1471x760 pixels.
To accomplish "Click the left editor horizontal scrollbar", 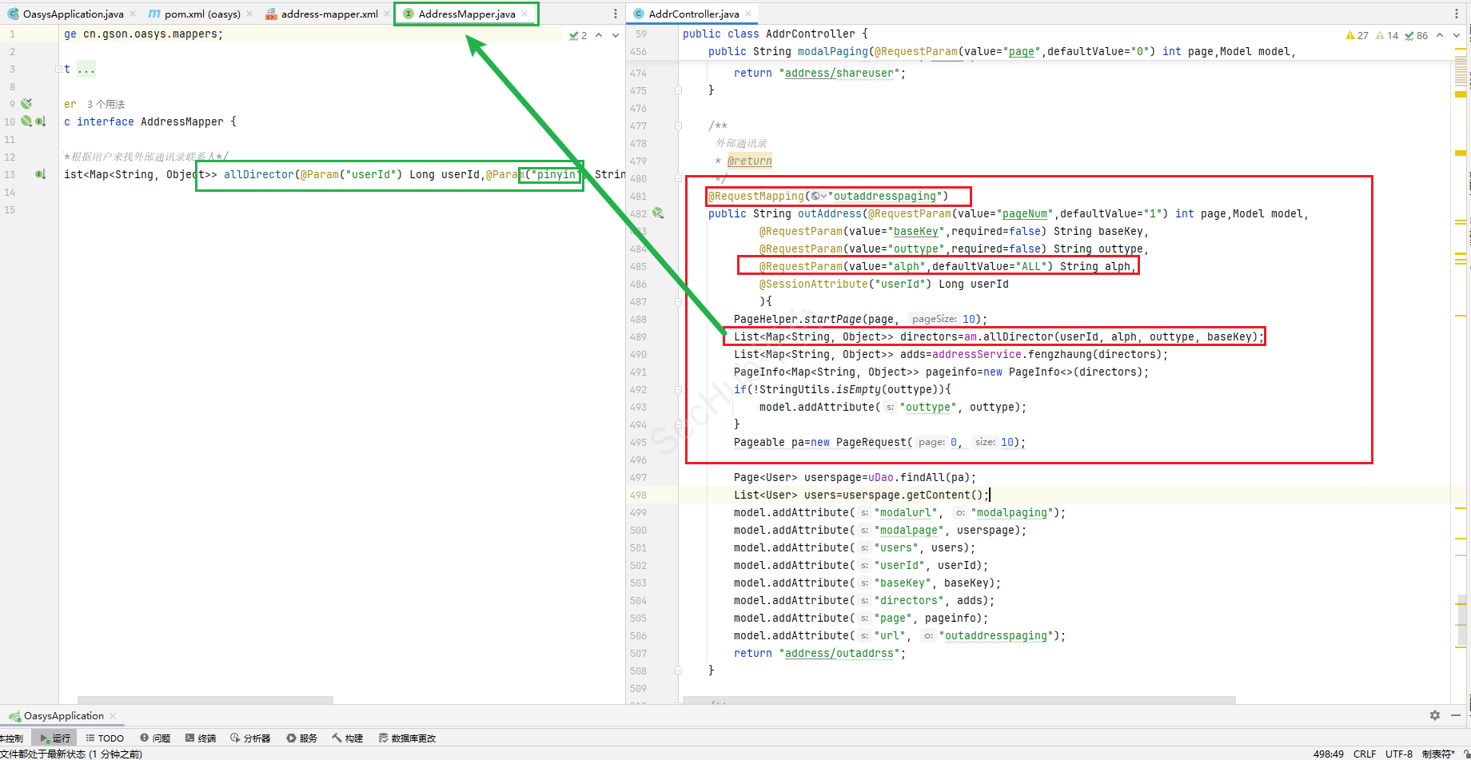I will [x=205, y=700].
